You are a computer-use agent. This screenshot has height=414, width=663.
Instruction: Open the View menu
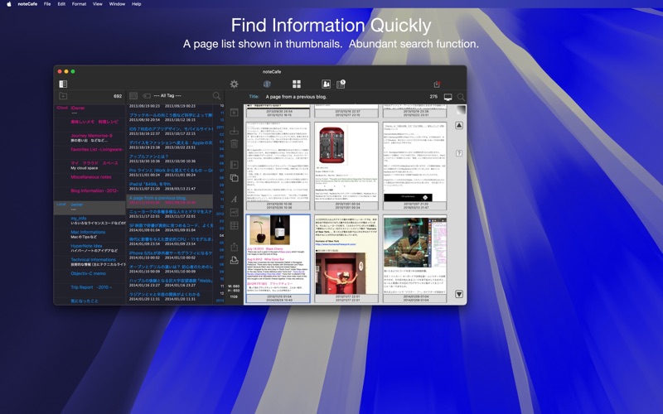point(98,4)
